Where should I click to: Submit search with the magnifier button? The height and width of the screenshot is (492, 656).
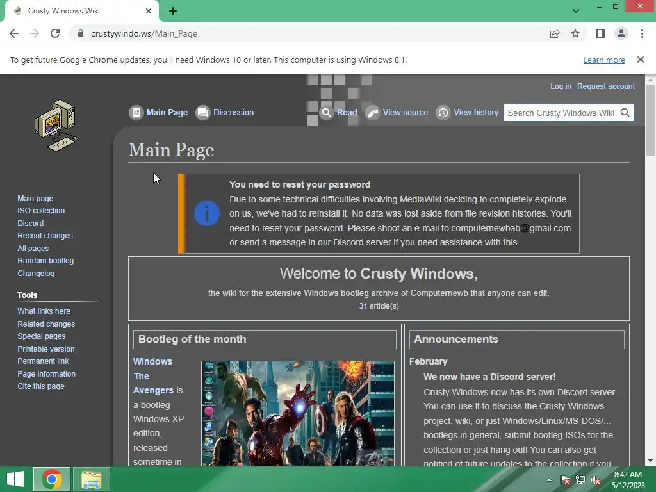pos(625,113)
